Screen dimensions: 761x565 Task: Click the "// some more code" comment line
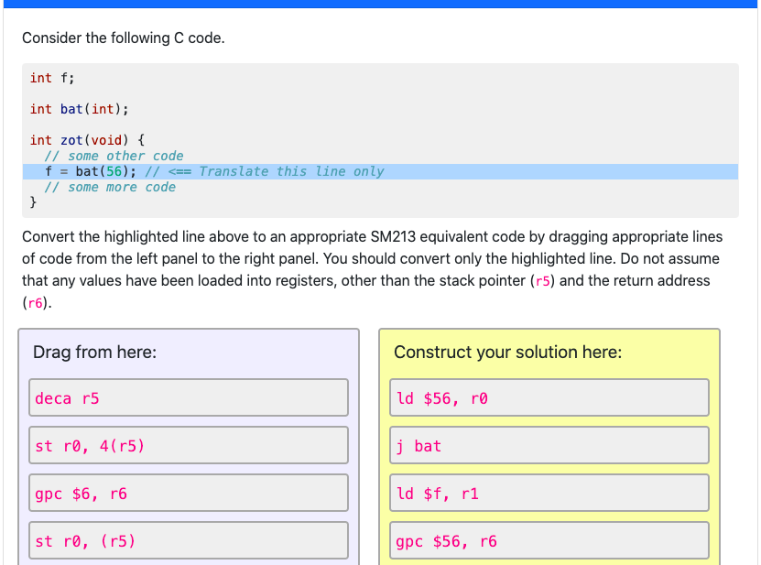tap(112, 187)
